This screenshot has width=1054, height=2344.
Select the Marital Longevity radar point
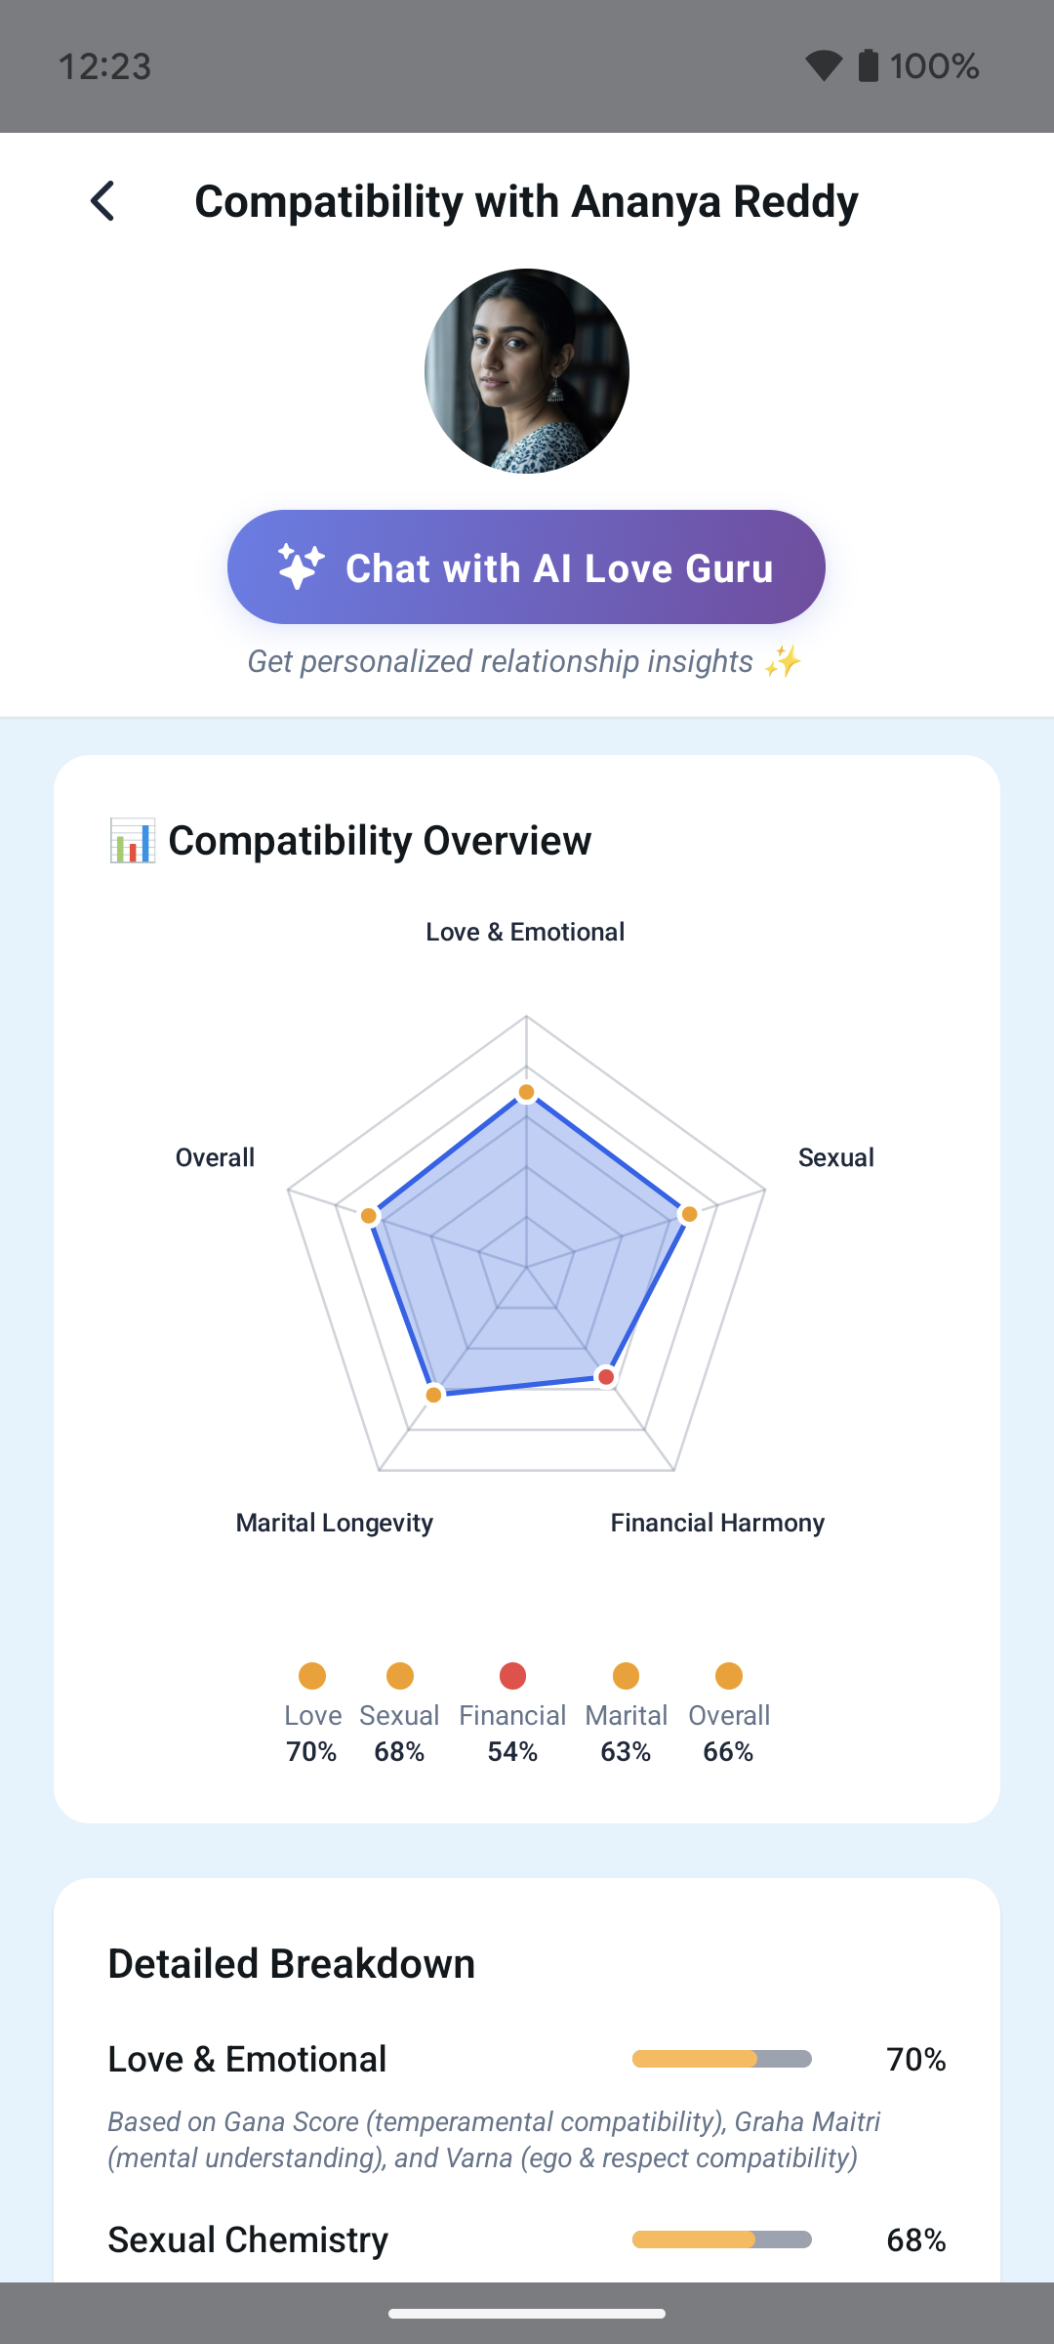pos(434,1395)
